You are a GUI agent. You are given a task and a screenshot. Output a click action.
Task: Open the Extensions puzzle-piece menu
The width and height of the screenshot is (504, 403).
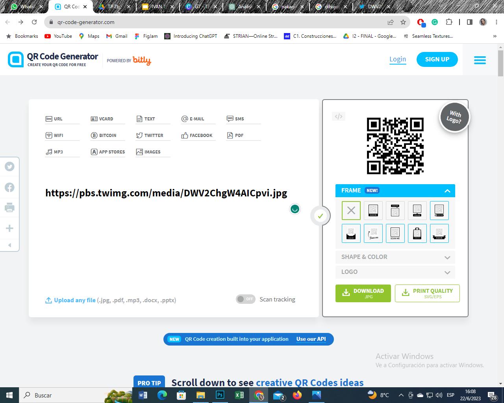[449, 22]
